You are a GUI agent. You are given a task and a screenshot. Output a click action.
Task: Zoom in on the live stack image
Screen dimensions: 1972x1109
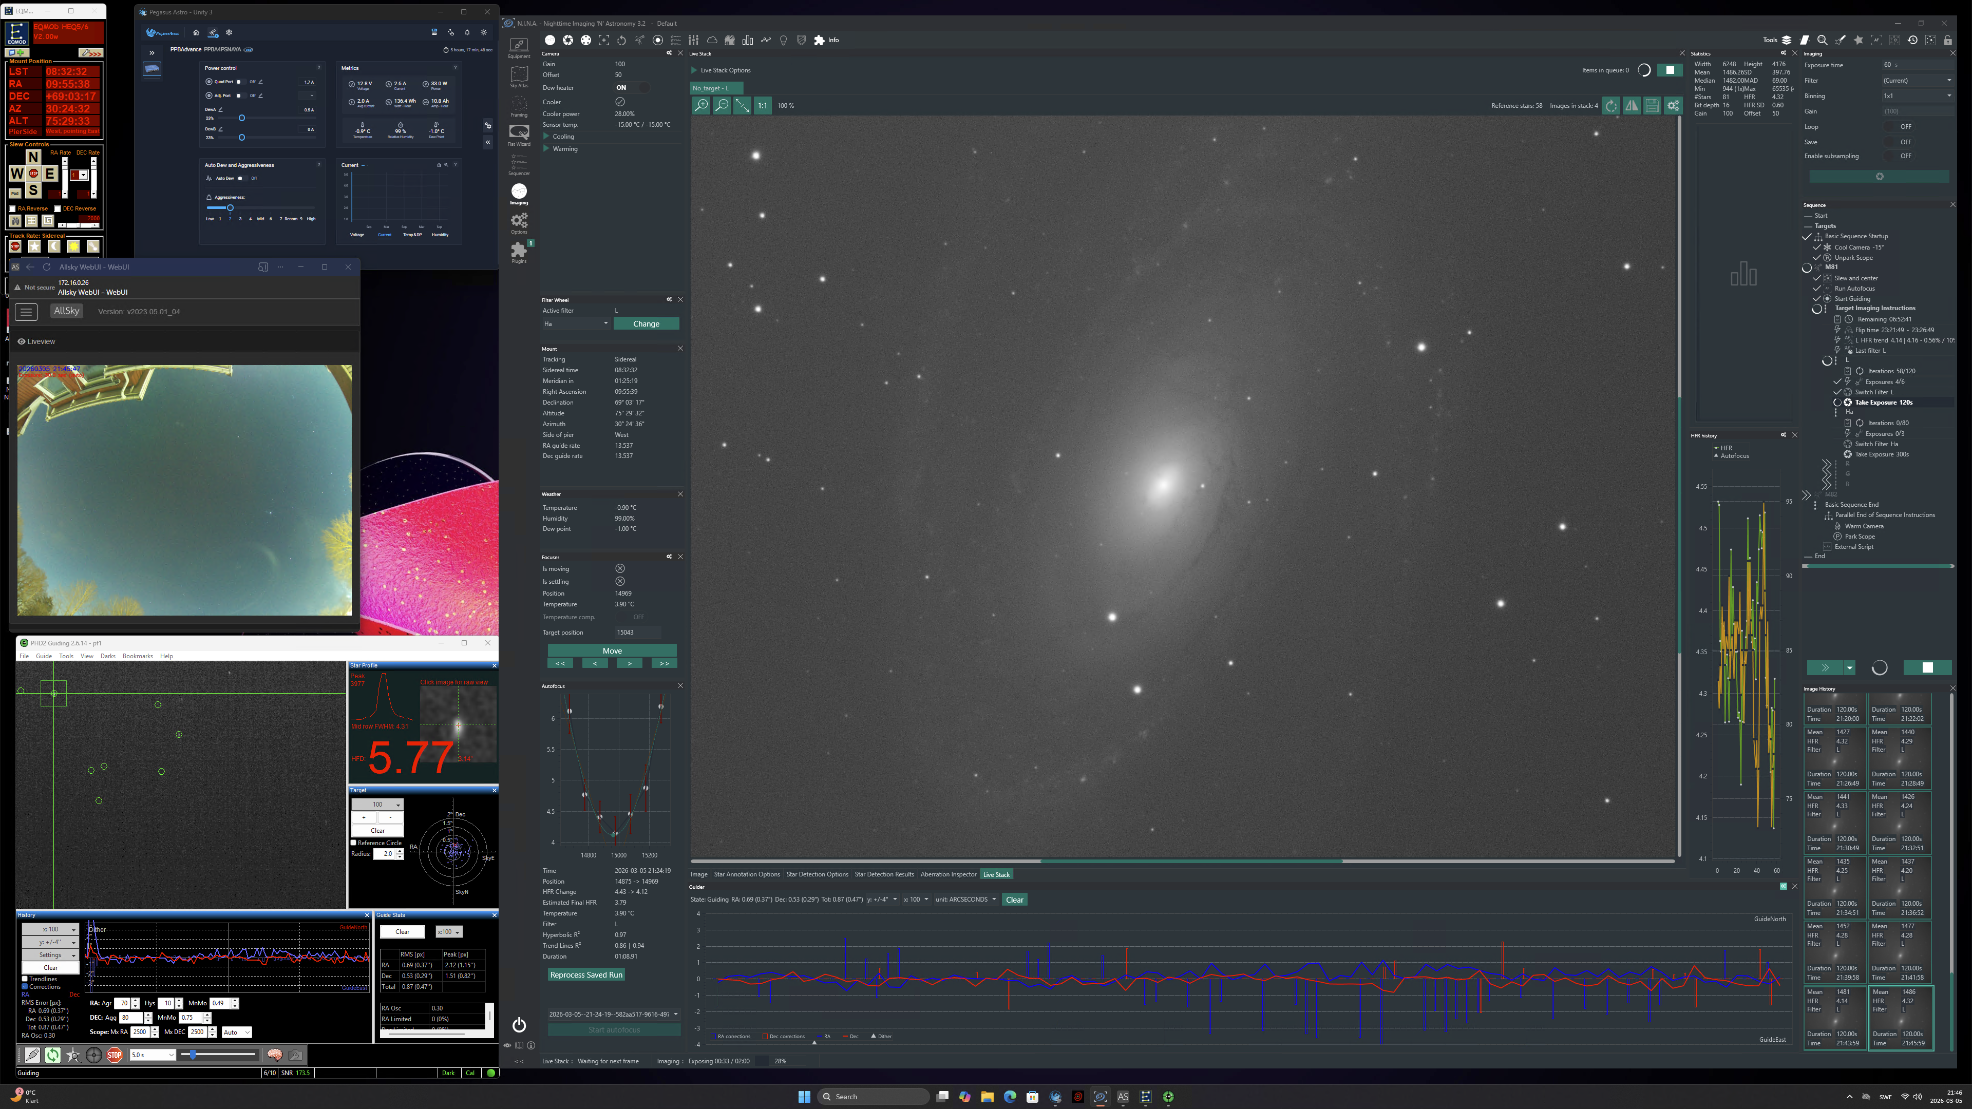coord(701,106)
